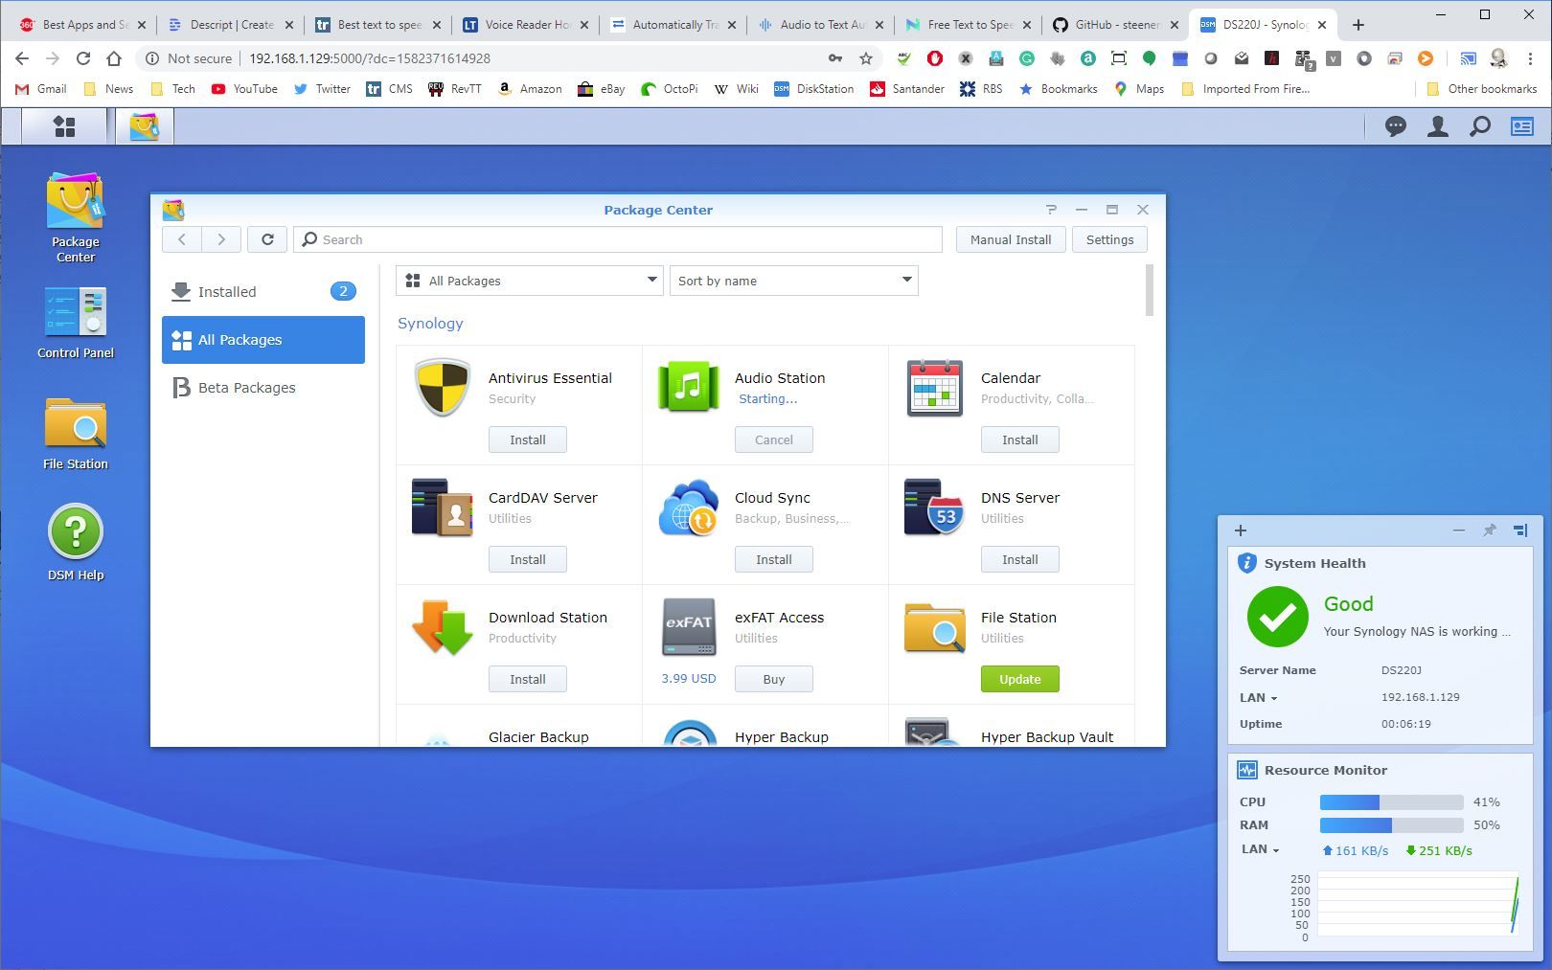This screenshot has width=1552, height=970.
Task: Select the Beta Packages category
Action: click(246, 387)
